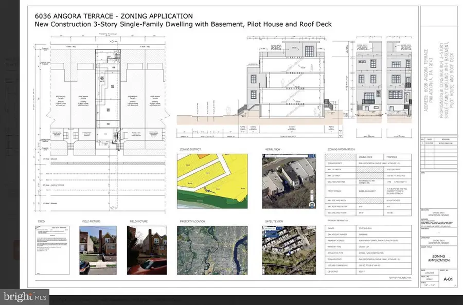Click the vertical 'ADDRESS: 6036 ANGORA TERRACE' text
463x305 pixels.
click(x=426, y=80)
